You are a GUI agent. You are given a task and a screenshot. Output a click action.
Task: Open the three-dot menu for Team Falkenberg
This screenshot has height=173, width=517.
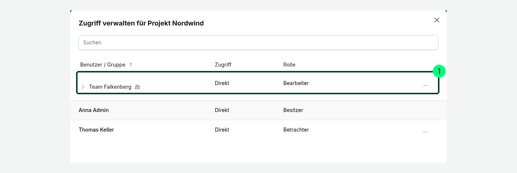coord(425,85)
